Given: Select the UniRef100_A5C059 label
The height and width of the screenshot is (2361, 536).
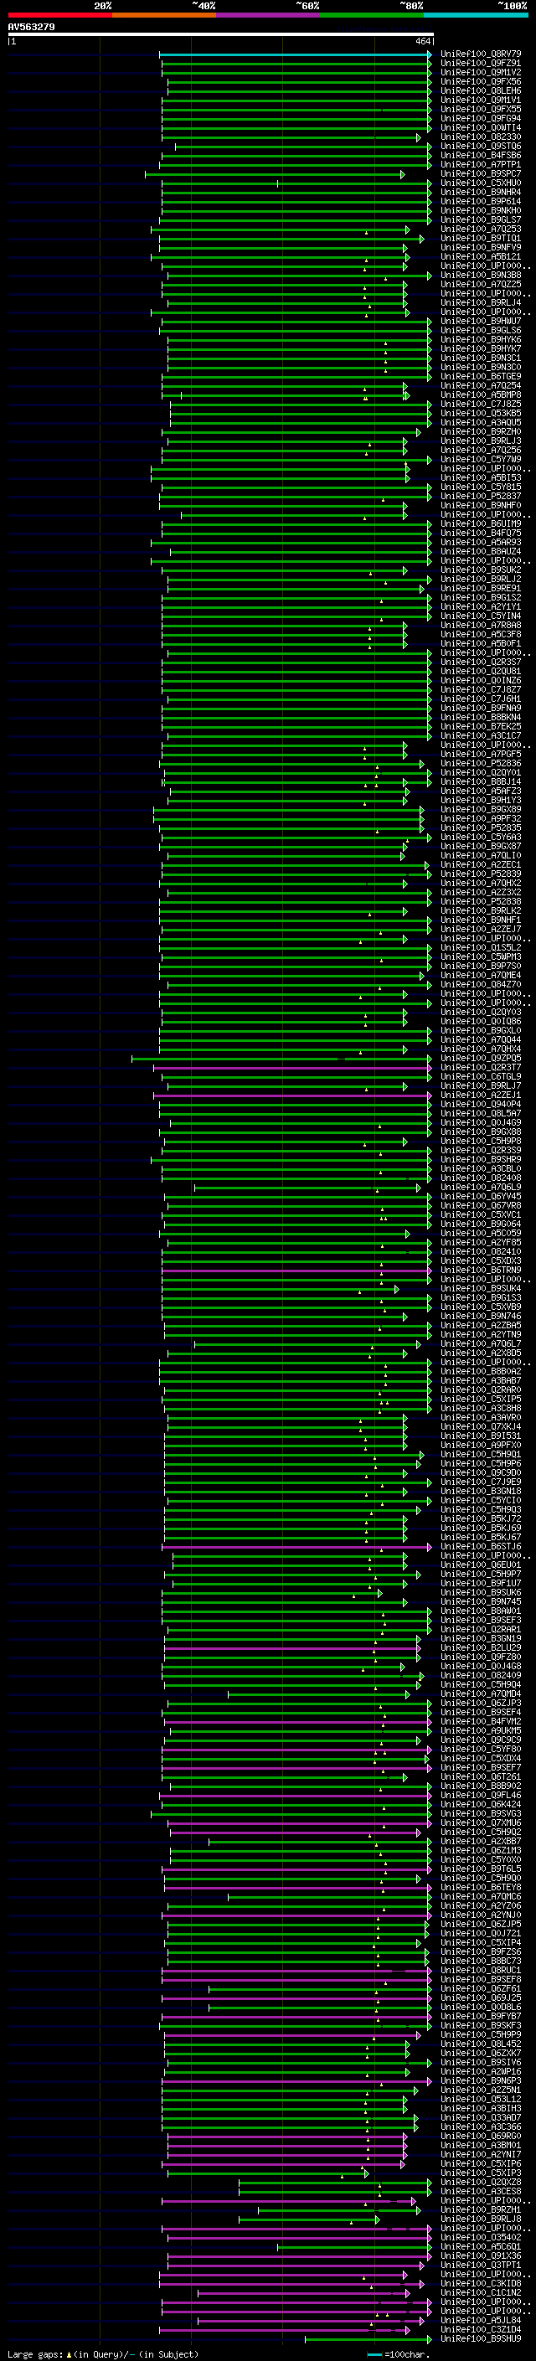Looking at the screenshot, I should pyautogui.click(x=481, y=1233).
